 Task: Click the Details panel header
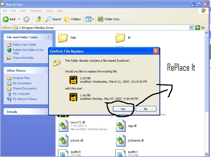point(26,112)
